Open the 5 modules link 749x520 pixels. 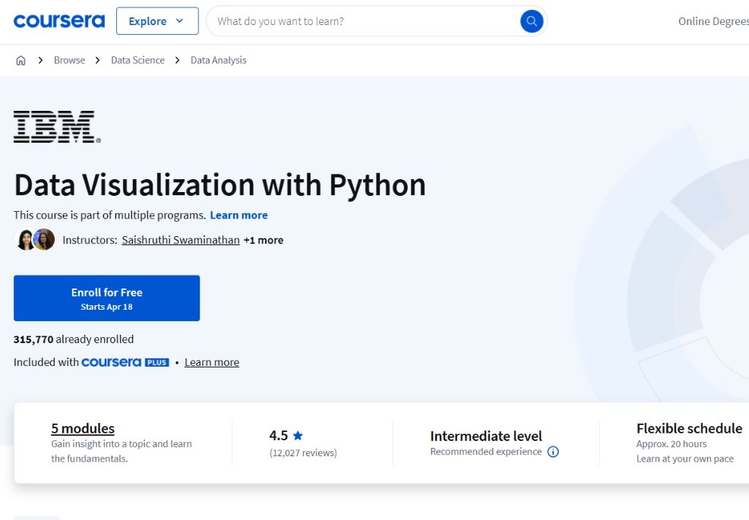[x=83, y=427]
